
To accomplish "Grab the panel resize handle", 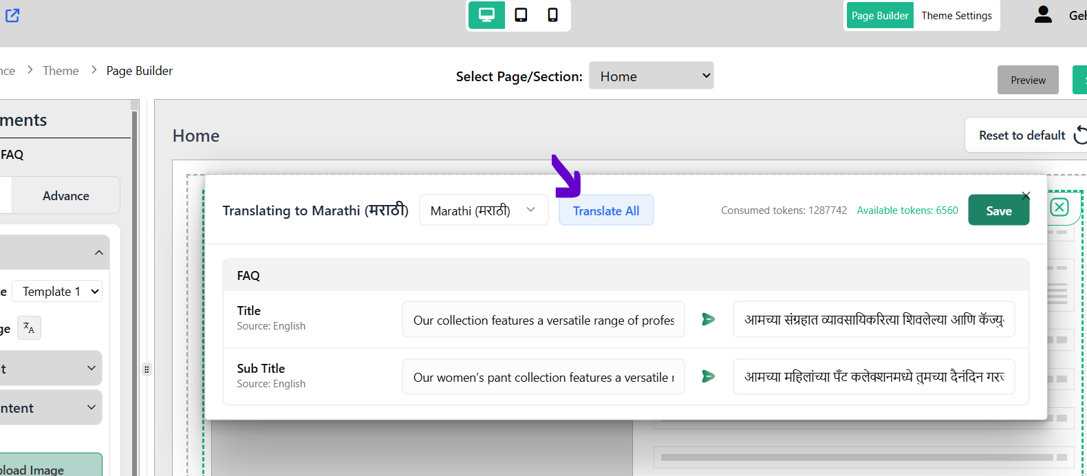I will [x=147, y=369].
